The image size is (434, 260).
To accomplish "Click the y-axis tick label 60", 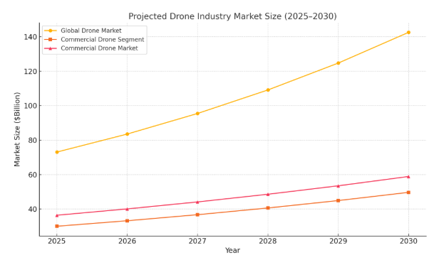I will [33, 175].
